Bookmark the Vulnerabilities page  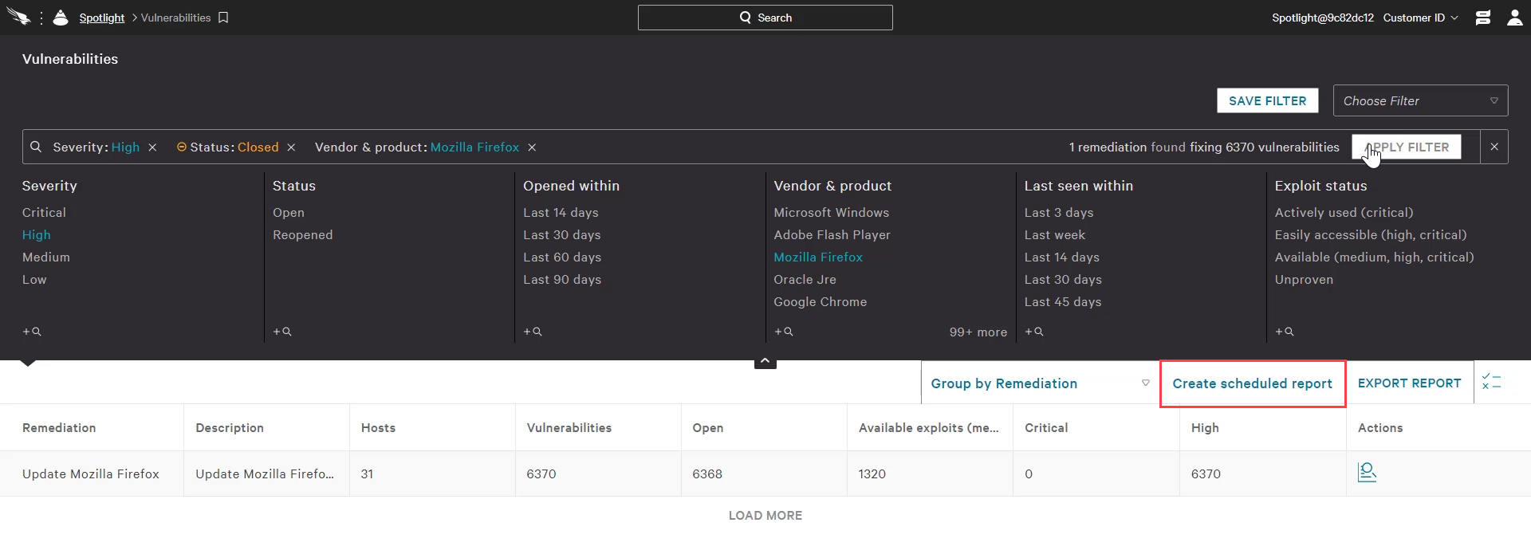(223, 18)
